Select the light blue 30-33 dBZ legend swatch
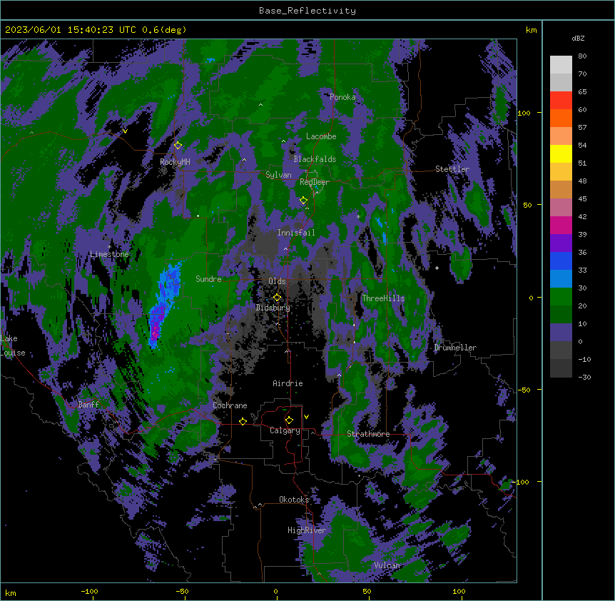The image size is (615, 601). click(x=561, y=279)
